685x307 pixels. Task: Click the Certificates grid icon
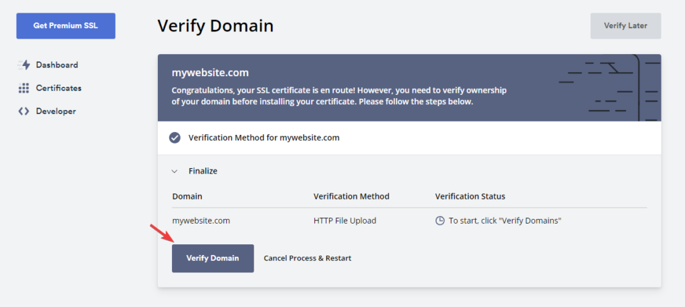point(24,88)
